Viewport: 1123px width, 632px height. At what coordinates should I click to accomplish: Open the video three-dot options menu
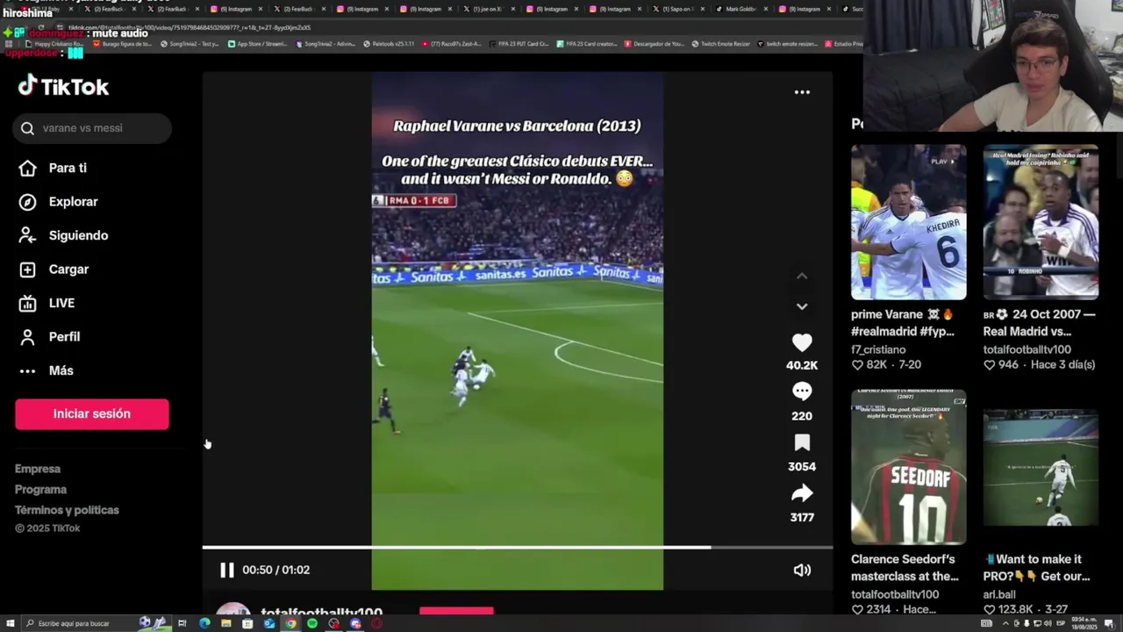click(x=802, y=92)
